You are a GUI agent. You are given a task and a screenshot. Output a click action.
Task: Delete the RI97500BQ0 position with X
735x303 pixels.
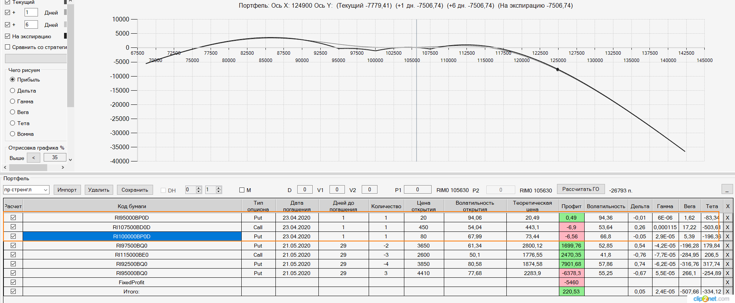(727, 246)
